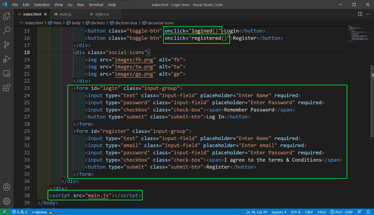Open the Terminal menu

(x=96, y=5)
